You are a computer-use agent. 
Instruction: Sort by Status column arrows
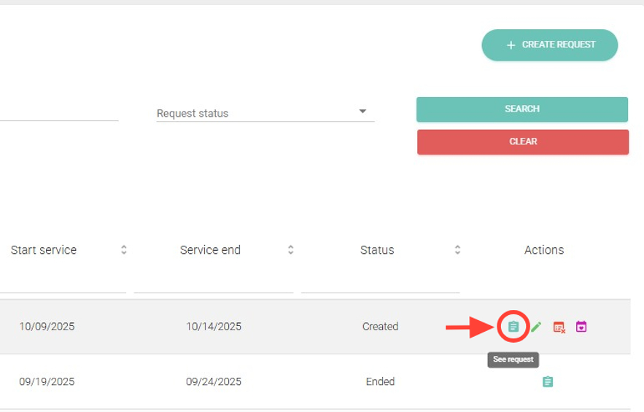coord(457,250)
